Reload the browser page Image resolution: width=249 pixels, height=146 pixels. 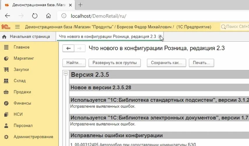coord(35,16)
